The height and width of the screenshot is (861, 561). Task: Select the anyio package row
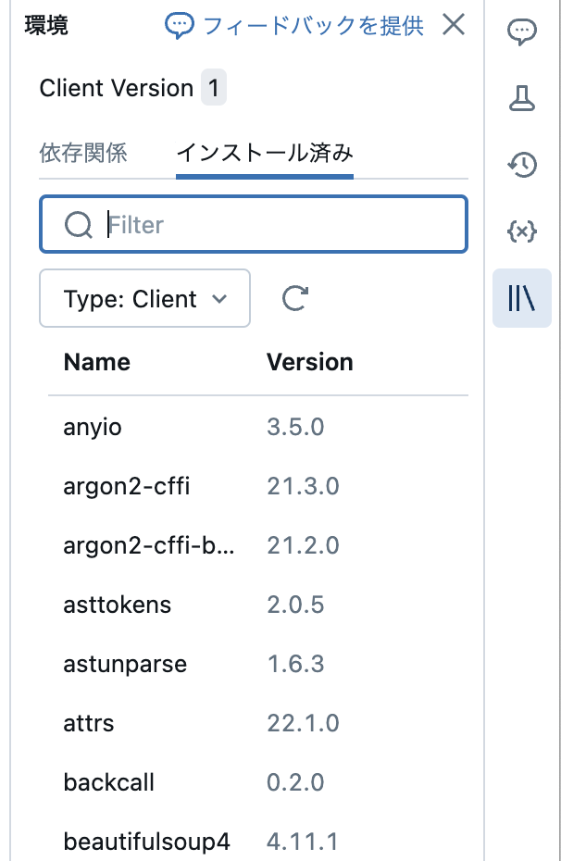93,427
